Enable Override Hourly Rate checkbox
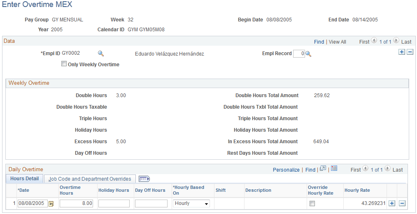Screen dimensions: 417x214 pyautogui.click(x=312, y=204)
